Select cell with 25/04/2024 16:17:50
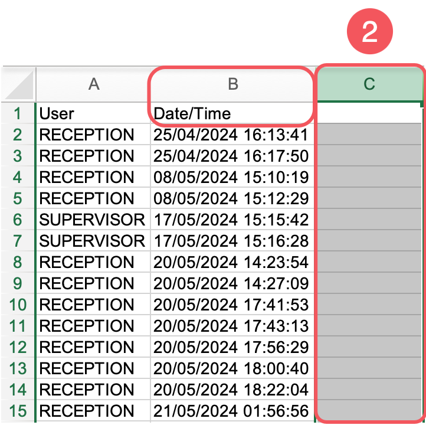The width and height of the screenshot is (426, 425). click(231, 156)
